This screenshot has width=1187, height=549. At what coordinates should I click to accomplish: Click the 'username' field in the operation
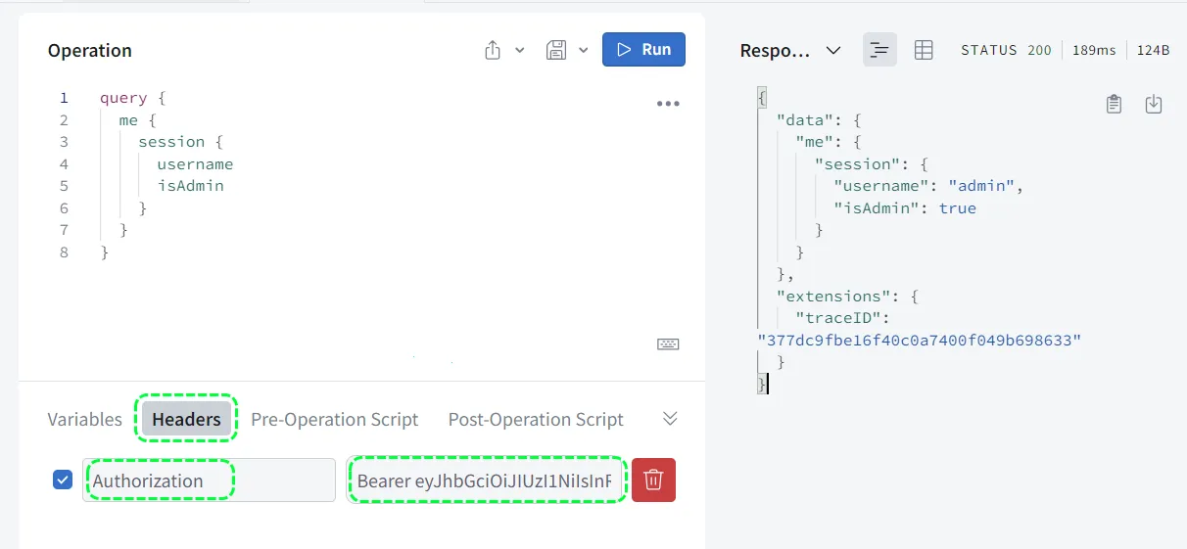tap(195, 163)
